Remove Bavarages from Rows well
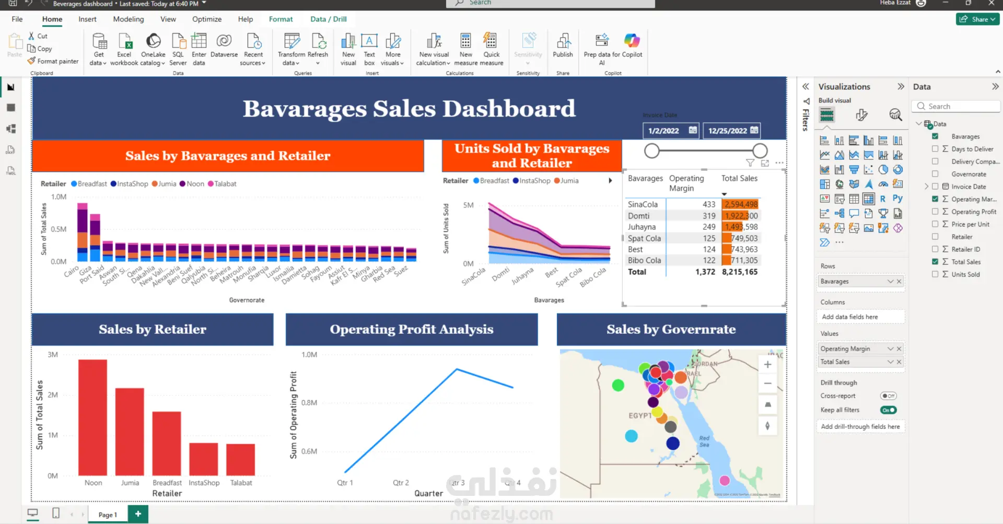1003x524 pixels. 899,282
